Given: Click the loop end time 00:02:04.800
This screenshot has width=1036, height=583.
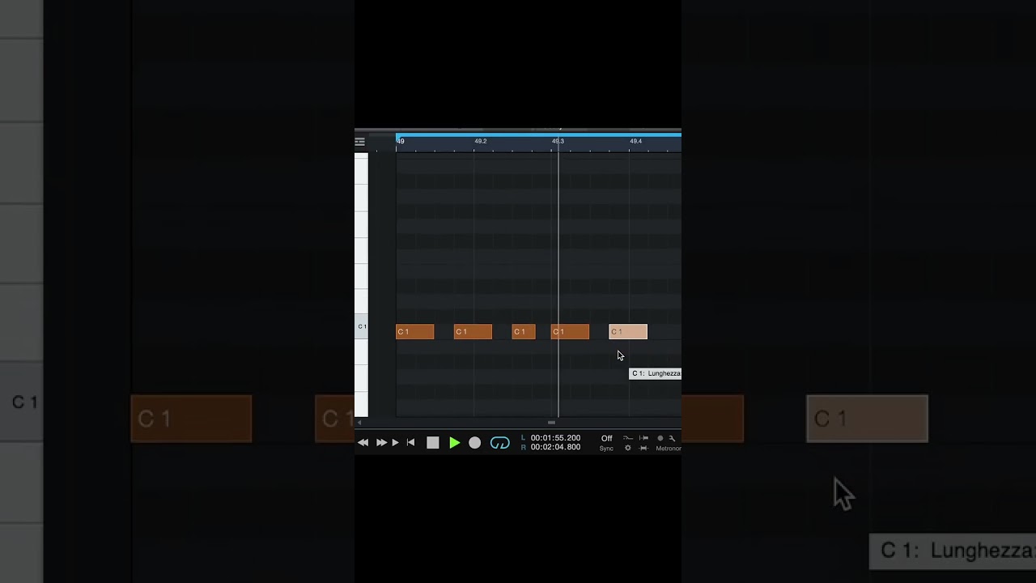Looking at the screenshot, I should [x=555, y=447].
